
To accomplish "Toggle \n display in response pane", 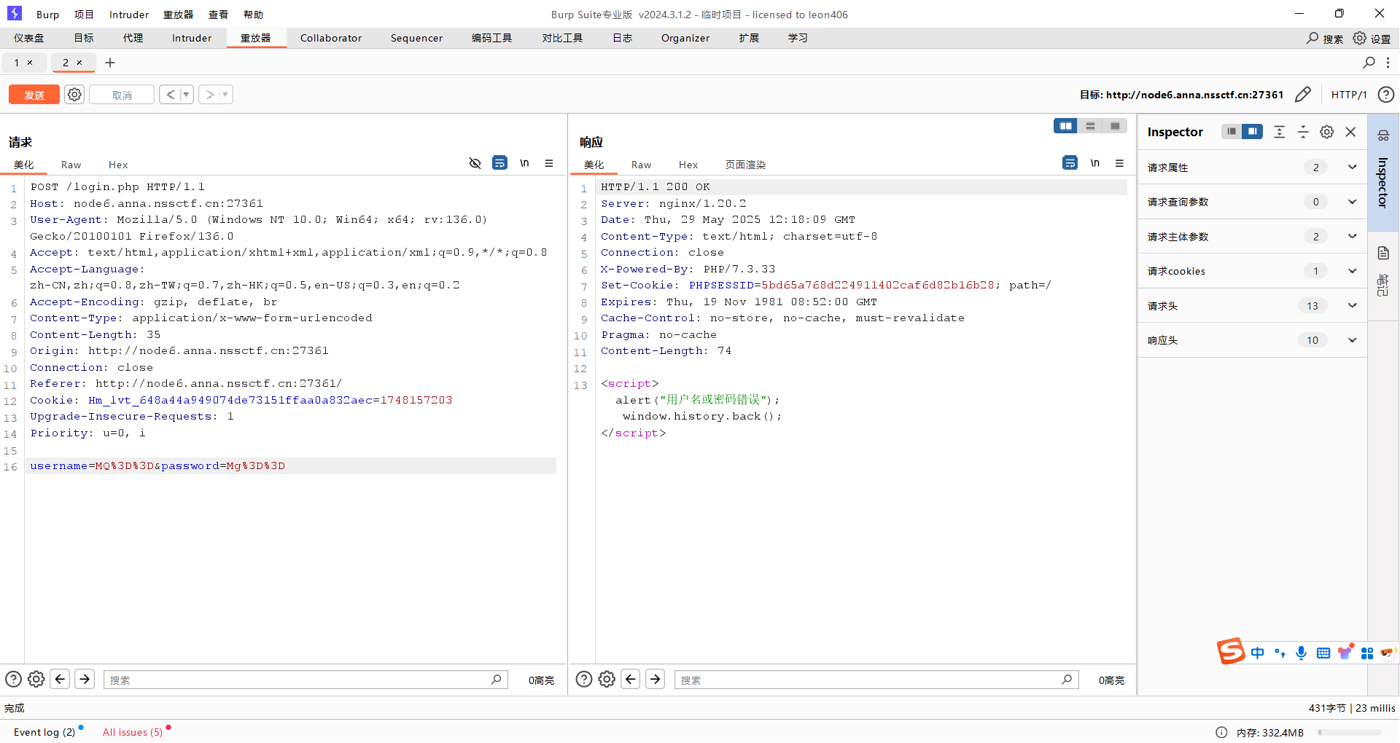I will [x=1094, y=163].
